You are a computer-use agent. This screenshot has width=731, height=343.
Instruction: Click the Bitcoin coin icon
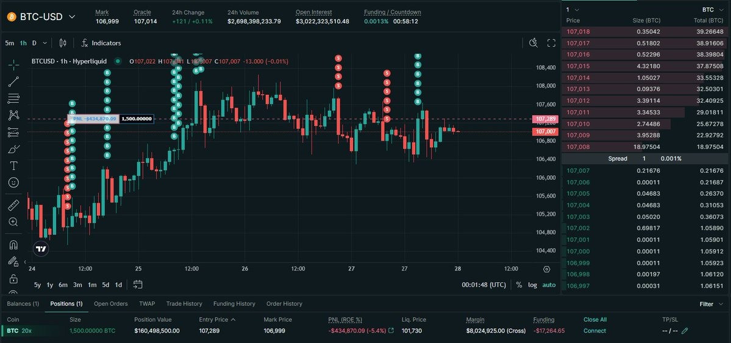(x=11, y=17)
